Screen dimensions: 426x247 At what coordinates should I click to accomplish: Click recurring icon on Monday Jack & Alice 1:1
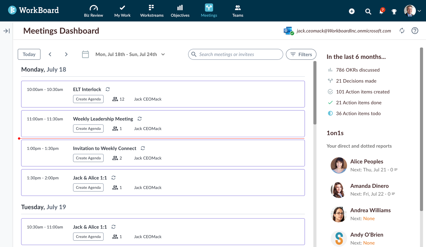[x=113, y=178]
